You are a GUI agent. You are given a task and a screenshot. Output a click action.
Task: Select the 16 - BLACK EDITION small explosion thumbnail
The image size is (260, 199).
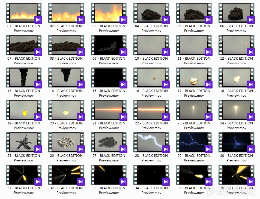pos(151,77)
